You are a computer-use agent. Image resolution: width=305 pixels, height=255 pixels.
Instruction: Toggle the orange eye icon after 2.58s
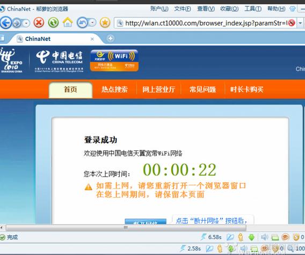[265, 249]
